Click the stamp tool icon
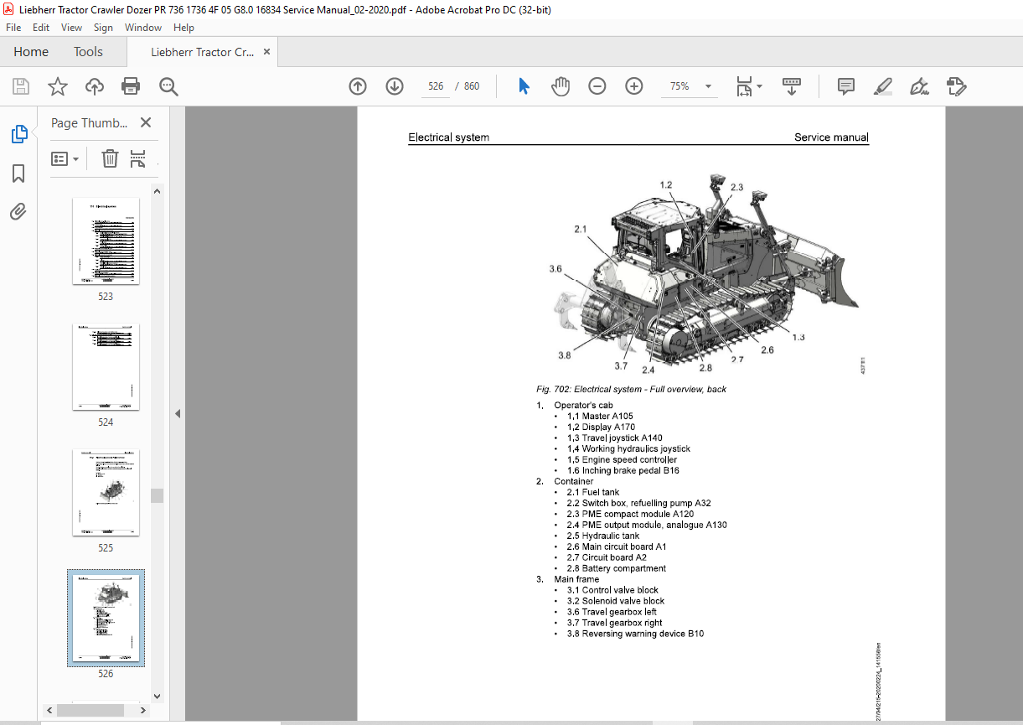Screen dimensions: 1023x725 coord(956,86)
